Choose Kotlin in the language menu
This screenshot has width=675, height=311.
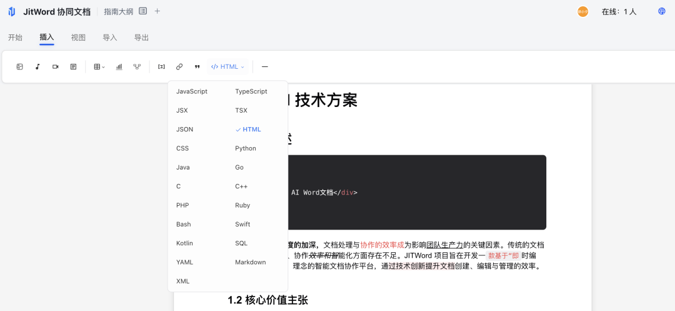pyautogui.click(x=184, y=243)
